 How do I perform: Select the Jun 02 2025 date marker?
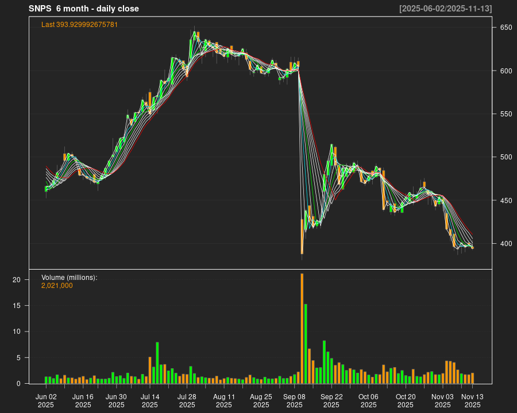pyautogui.click(x=46, y=400)
